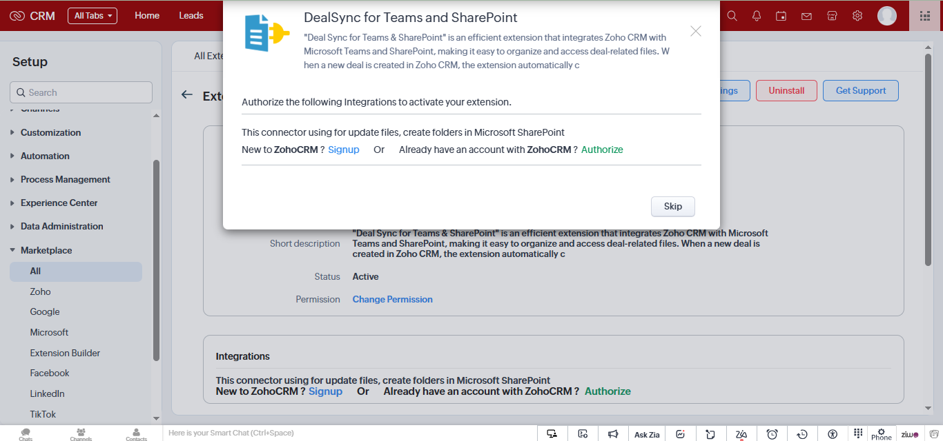Screen dimensions: 943x441
Task: Click Skip in the dialog
Action: point(673,206)
